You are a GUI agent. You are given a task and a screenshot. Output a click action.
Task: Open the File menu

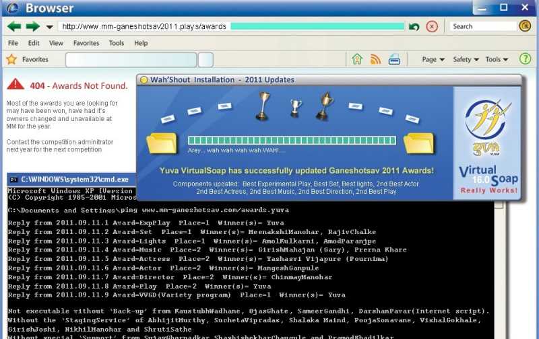(x=13, y=43)
